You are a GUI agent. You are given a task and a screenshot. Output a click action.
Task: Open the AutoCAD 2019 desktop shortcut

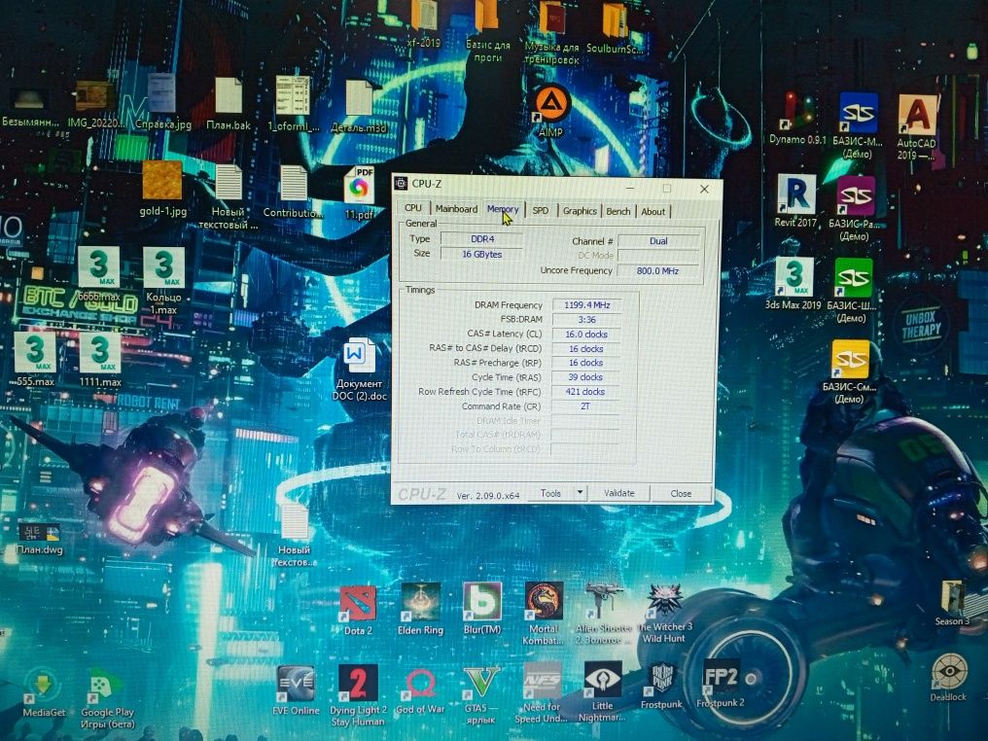916,126
